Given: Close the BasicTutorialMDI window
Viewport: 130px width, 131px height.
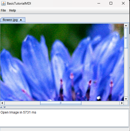Looking at the screenshot, I should click(x=123, y=3).
